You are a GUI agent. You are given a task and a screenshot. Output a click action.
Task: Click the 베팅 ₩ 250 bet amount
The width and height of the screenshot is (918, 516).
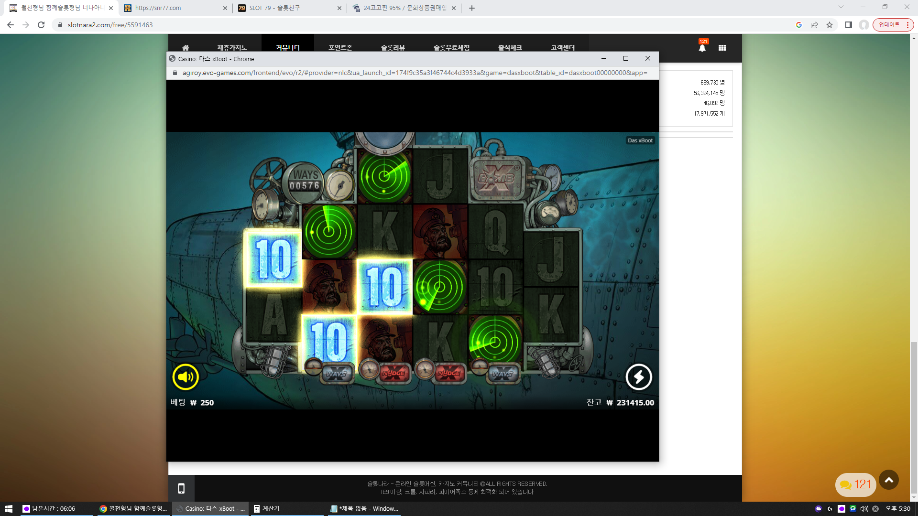pos(192,402)
